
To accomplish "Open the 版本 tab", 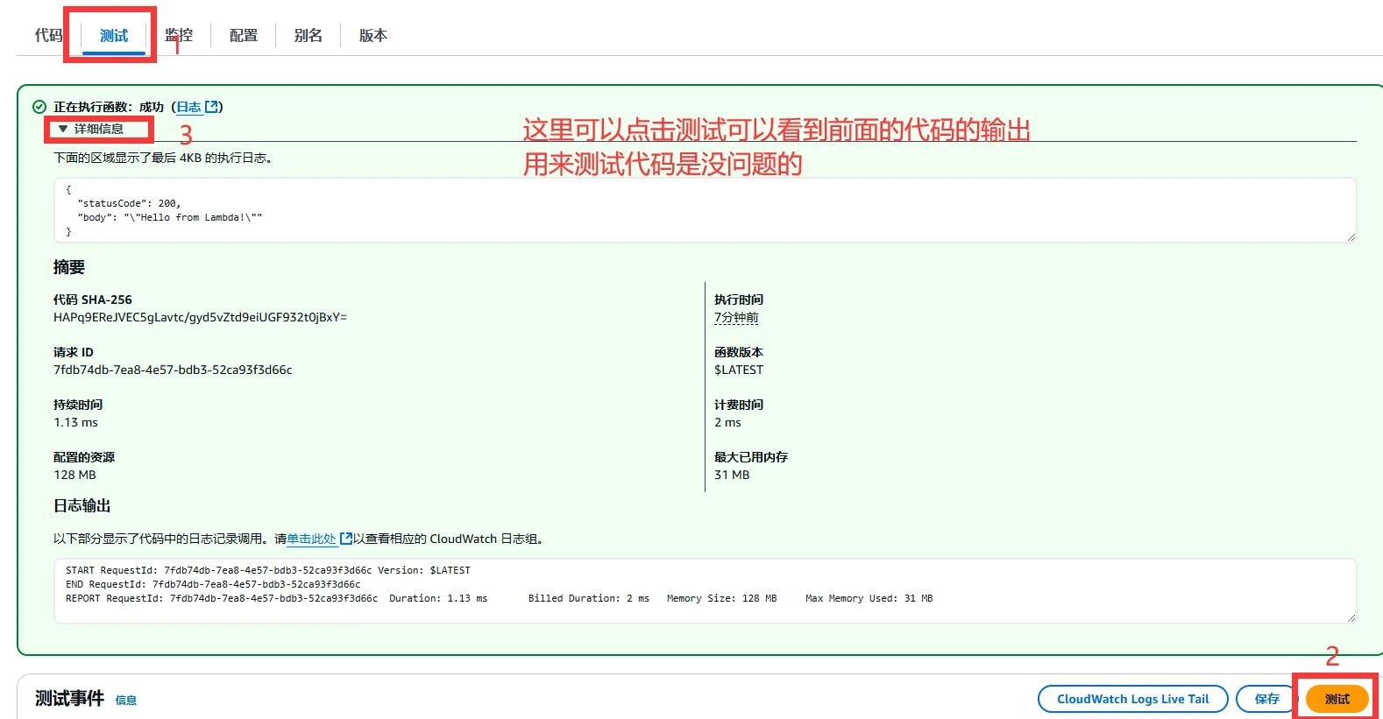I will [x=373, y=35].
